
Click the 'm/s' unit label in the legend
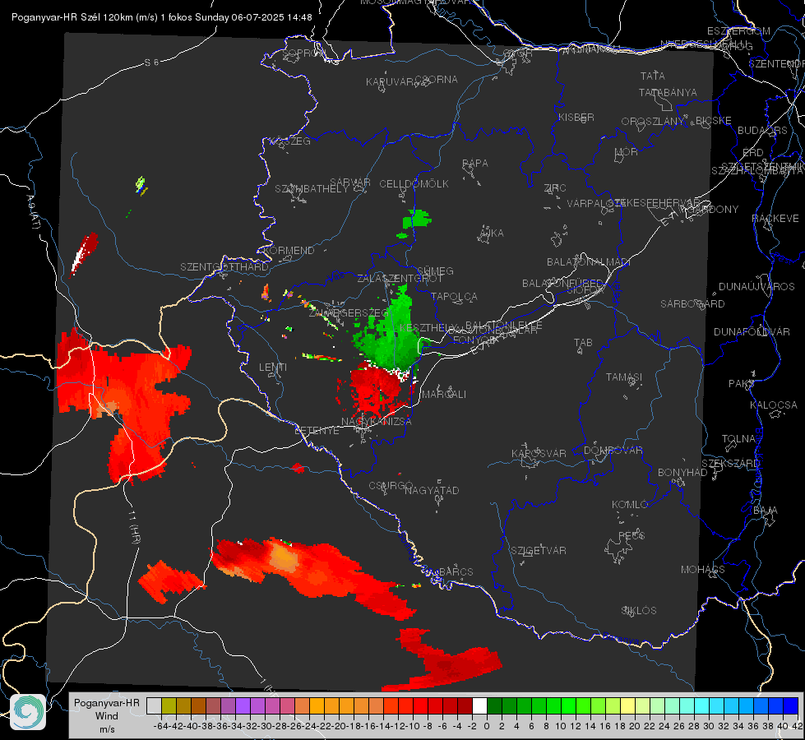point(107,729)
